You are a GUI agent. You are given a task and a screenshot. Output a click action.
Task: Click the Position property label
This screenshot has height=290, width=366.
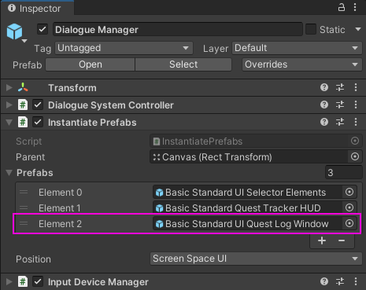coord(33,259)
